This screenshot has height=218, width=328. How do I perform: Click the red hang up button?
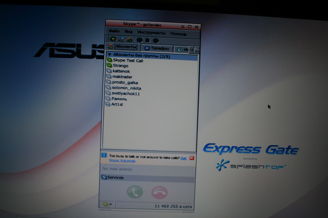click(159, 193)
